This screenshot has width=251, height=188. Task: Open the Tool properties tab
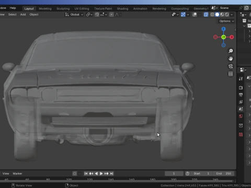241,79
